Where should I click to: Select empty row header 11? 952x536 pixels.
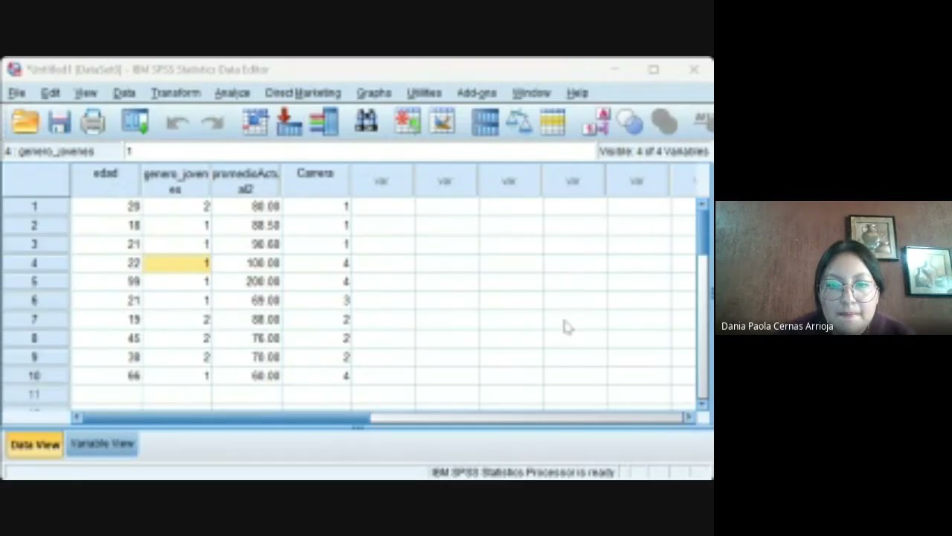click(x=35, y=395)
